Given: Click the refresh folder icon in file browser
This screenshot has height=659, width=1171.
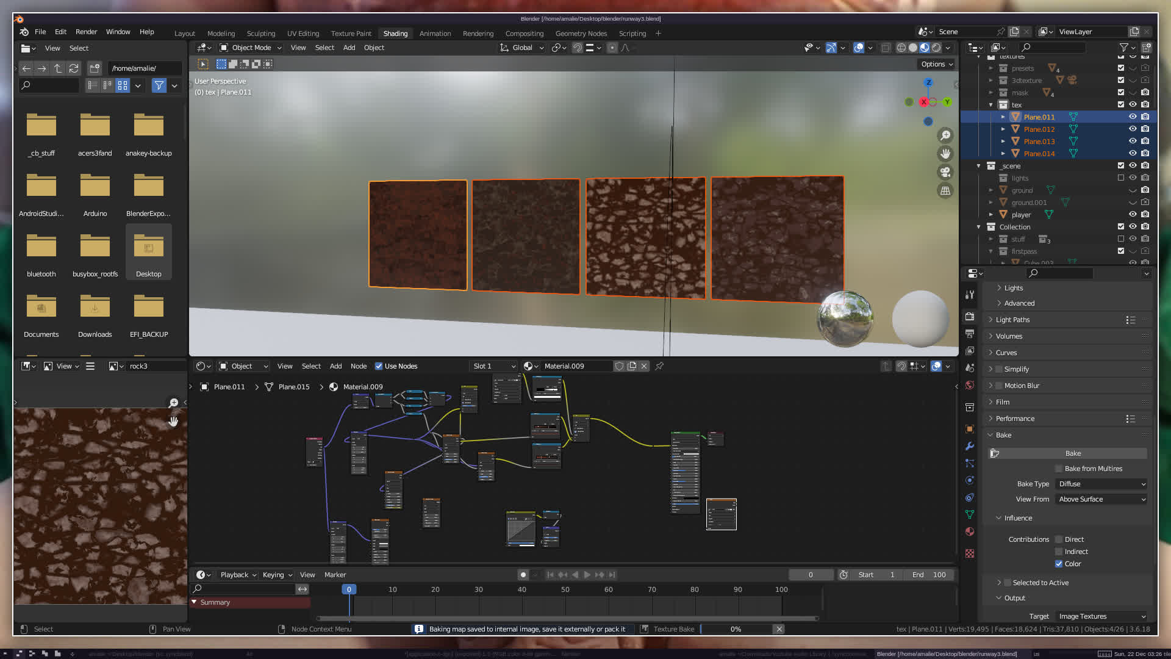Looking at the screenshot, I should tap(74, 68).
